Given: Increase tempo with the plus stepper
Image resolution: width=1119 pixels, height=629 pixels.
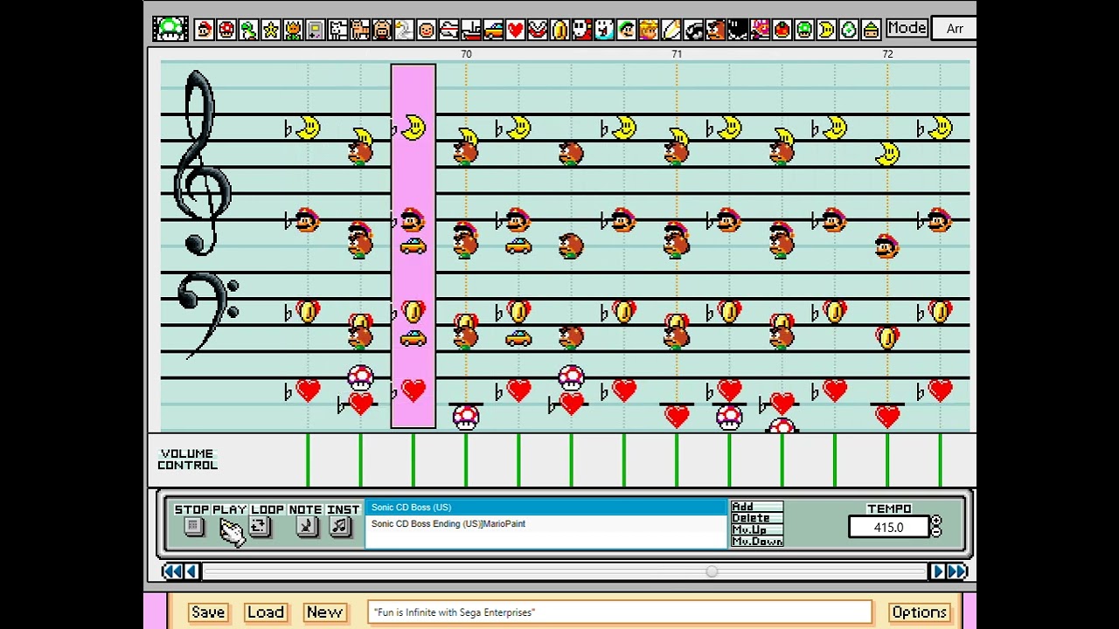Looking at the screenshot, I should (936, 522).
